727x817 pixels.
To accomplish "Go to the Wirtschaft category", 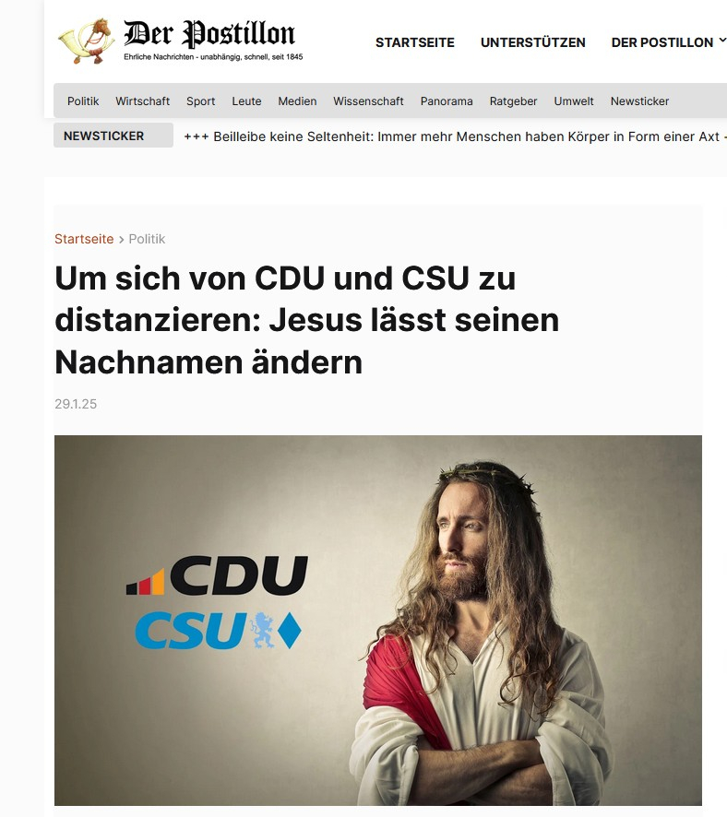I will [142, 101].
